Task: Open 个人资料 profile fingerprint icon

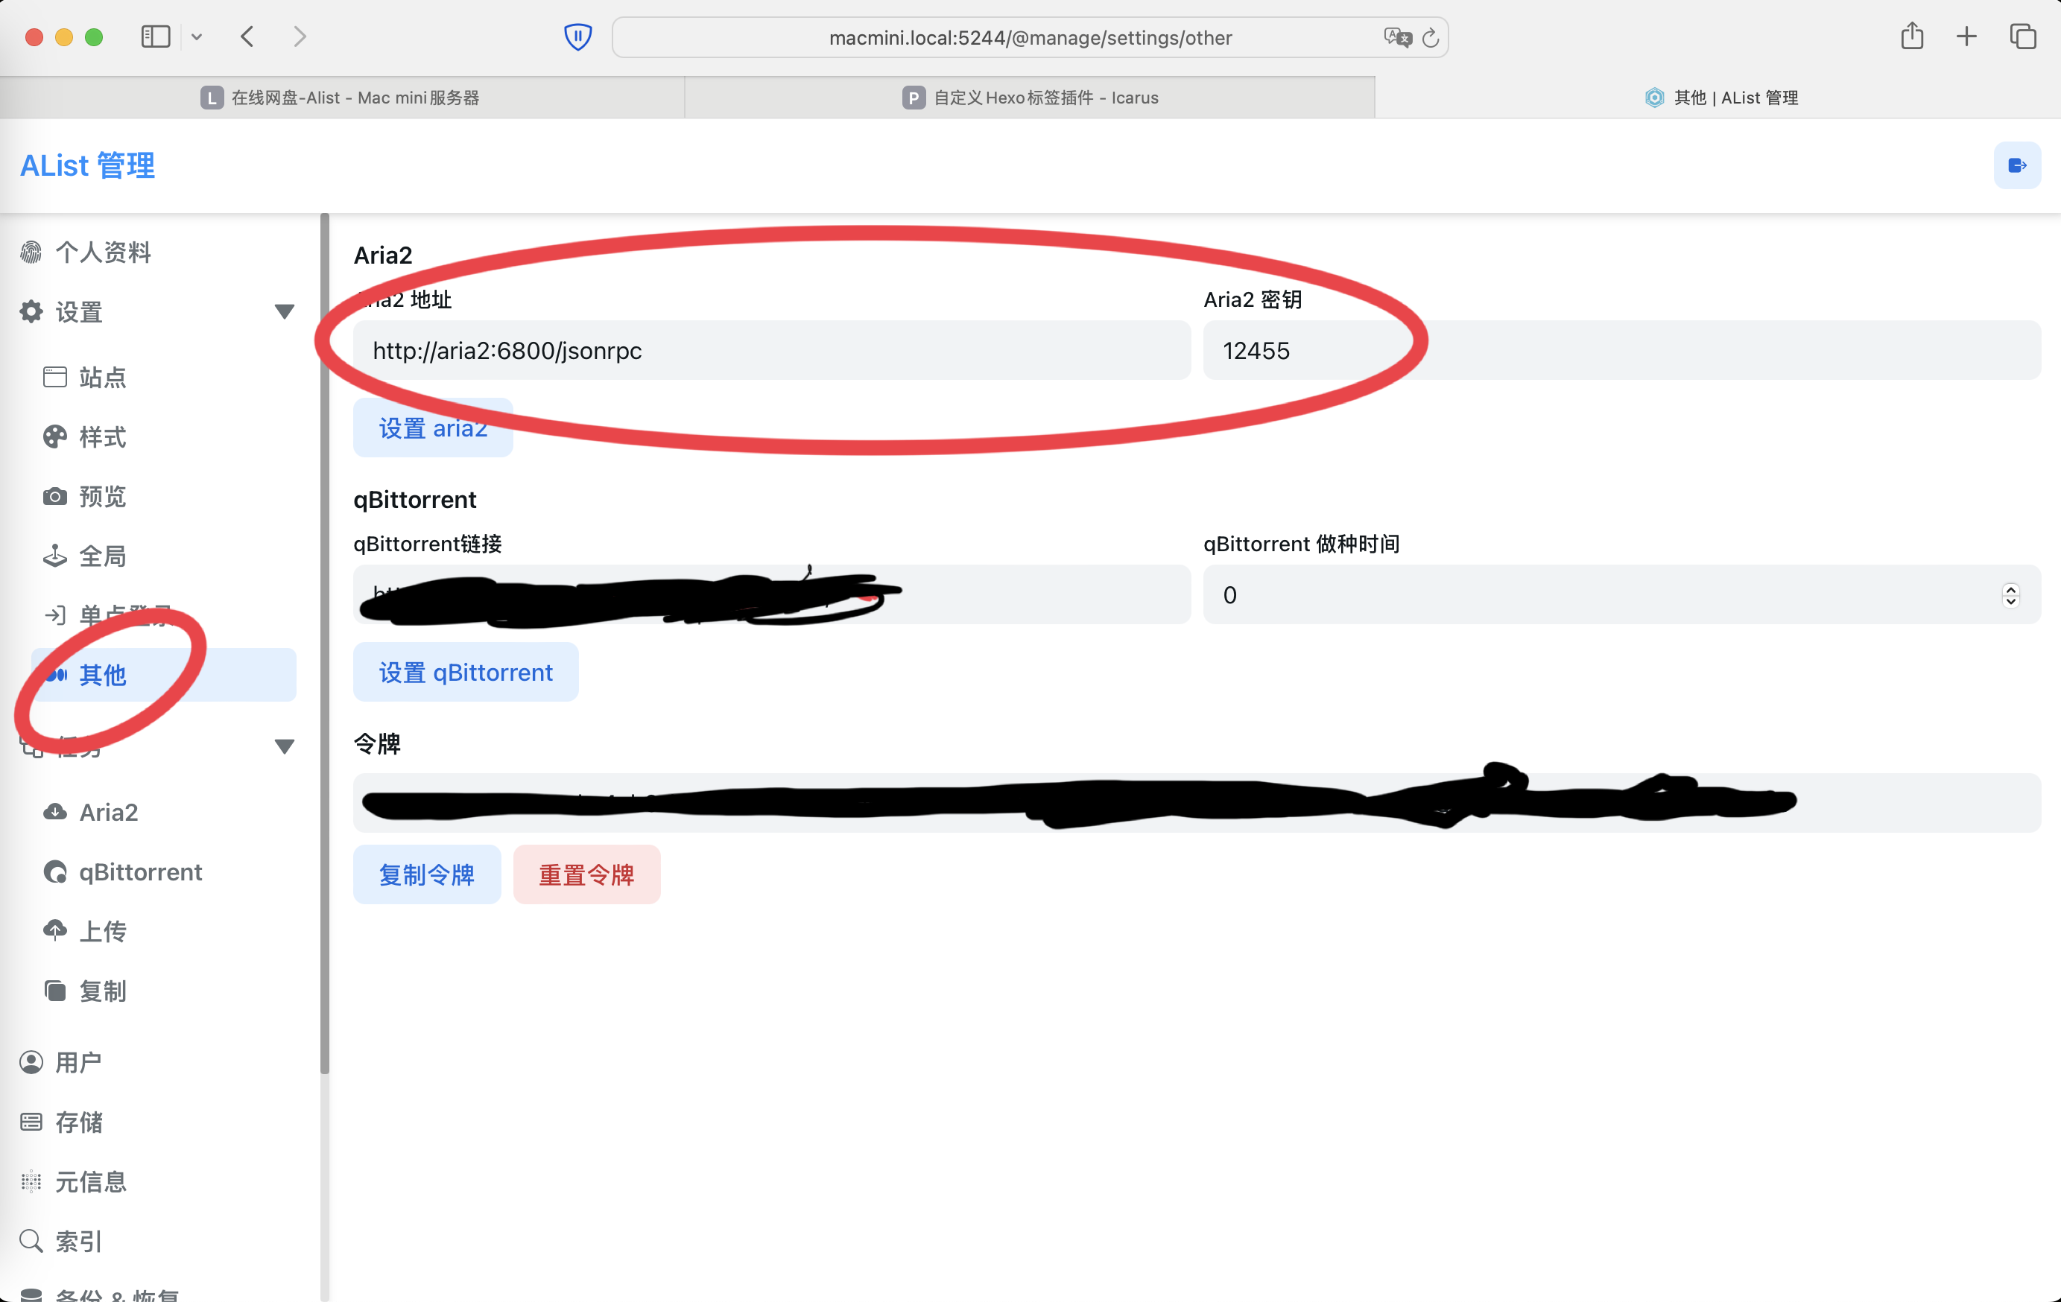Action: [31, 252]
